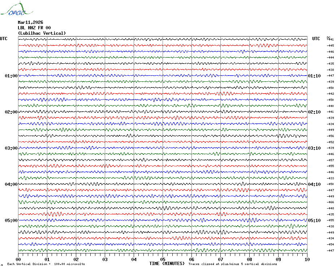Select the LBL HHZ FR 00 station text
The width and height of the screenshot is (336, 269).
tap(34, 27)
